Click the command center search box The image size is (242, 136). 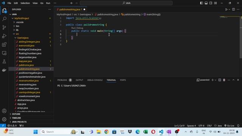click(x=126, y=3)
